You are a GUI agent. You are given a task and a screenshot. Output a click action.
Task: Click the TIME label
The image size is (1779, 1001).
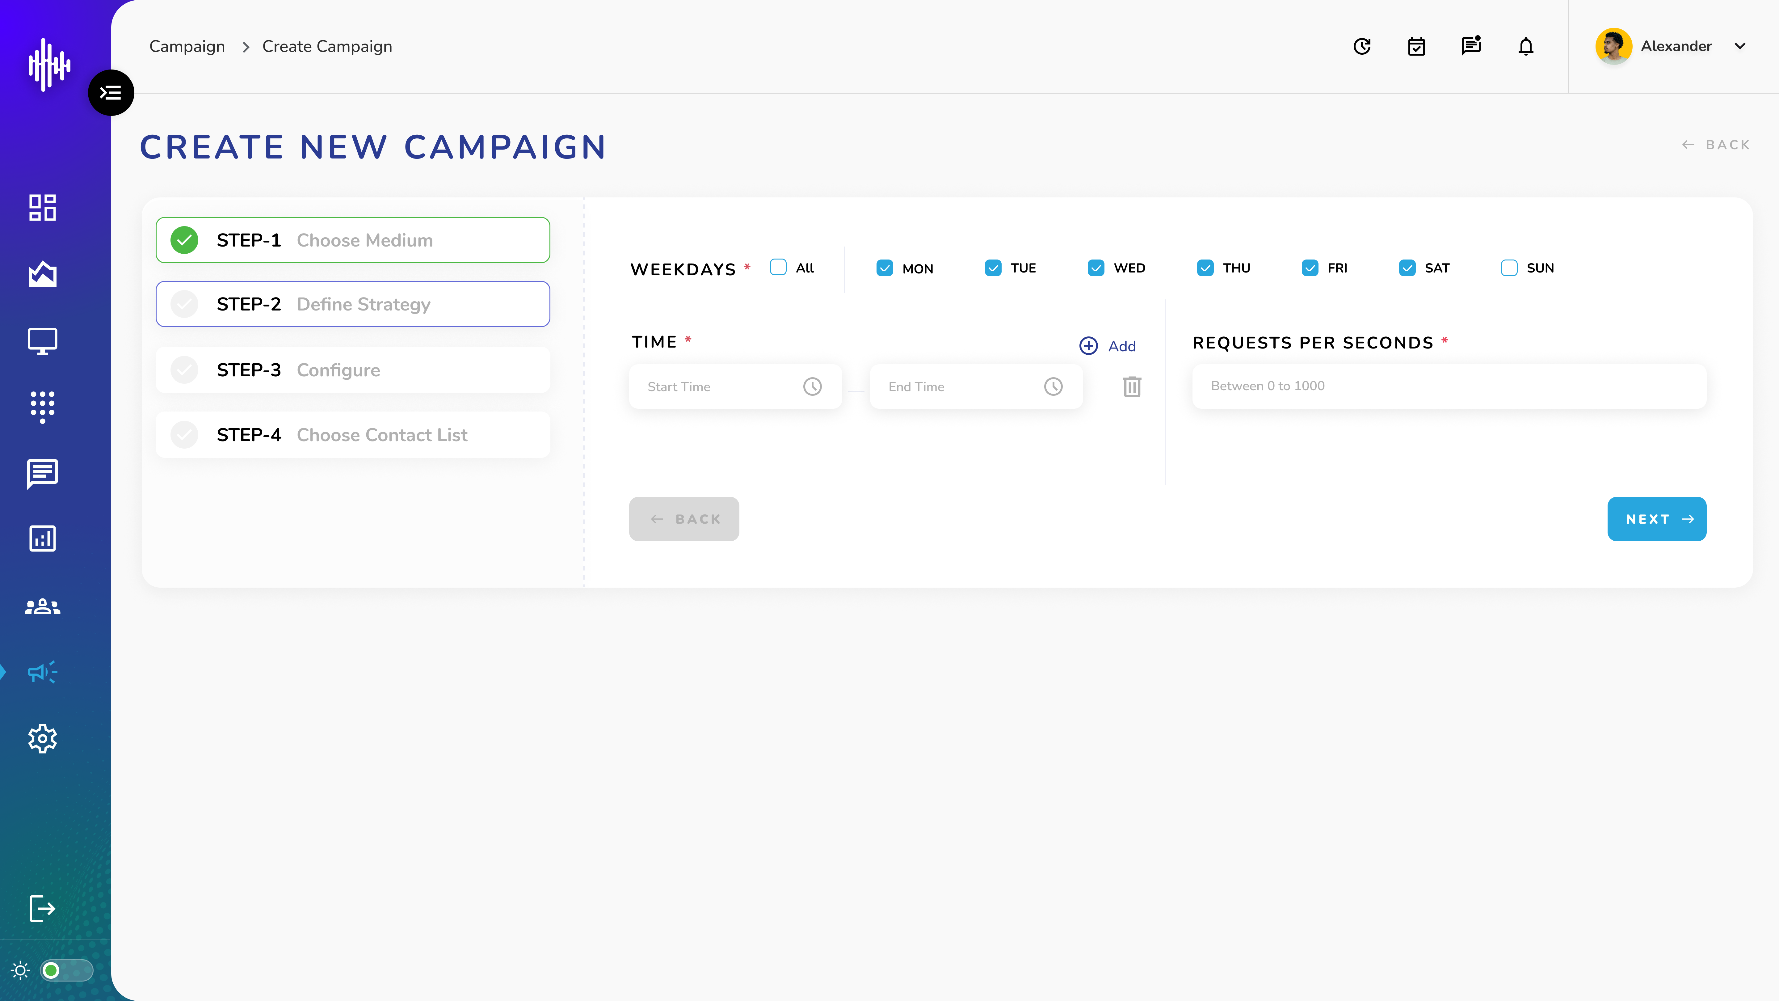(654, 342)
